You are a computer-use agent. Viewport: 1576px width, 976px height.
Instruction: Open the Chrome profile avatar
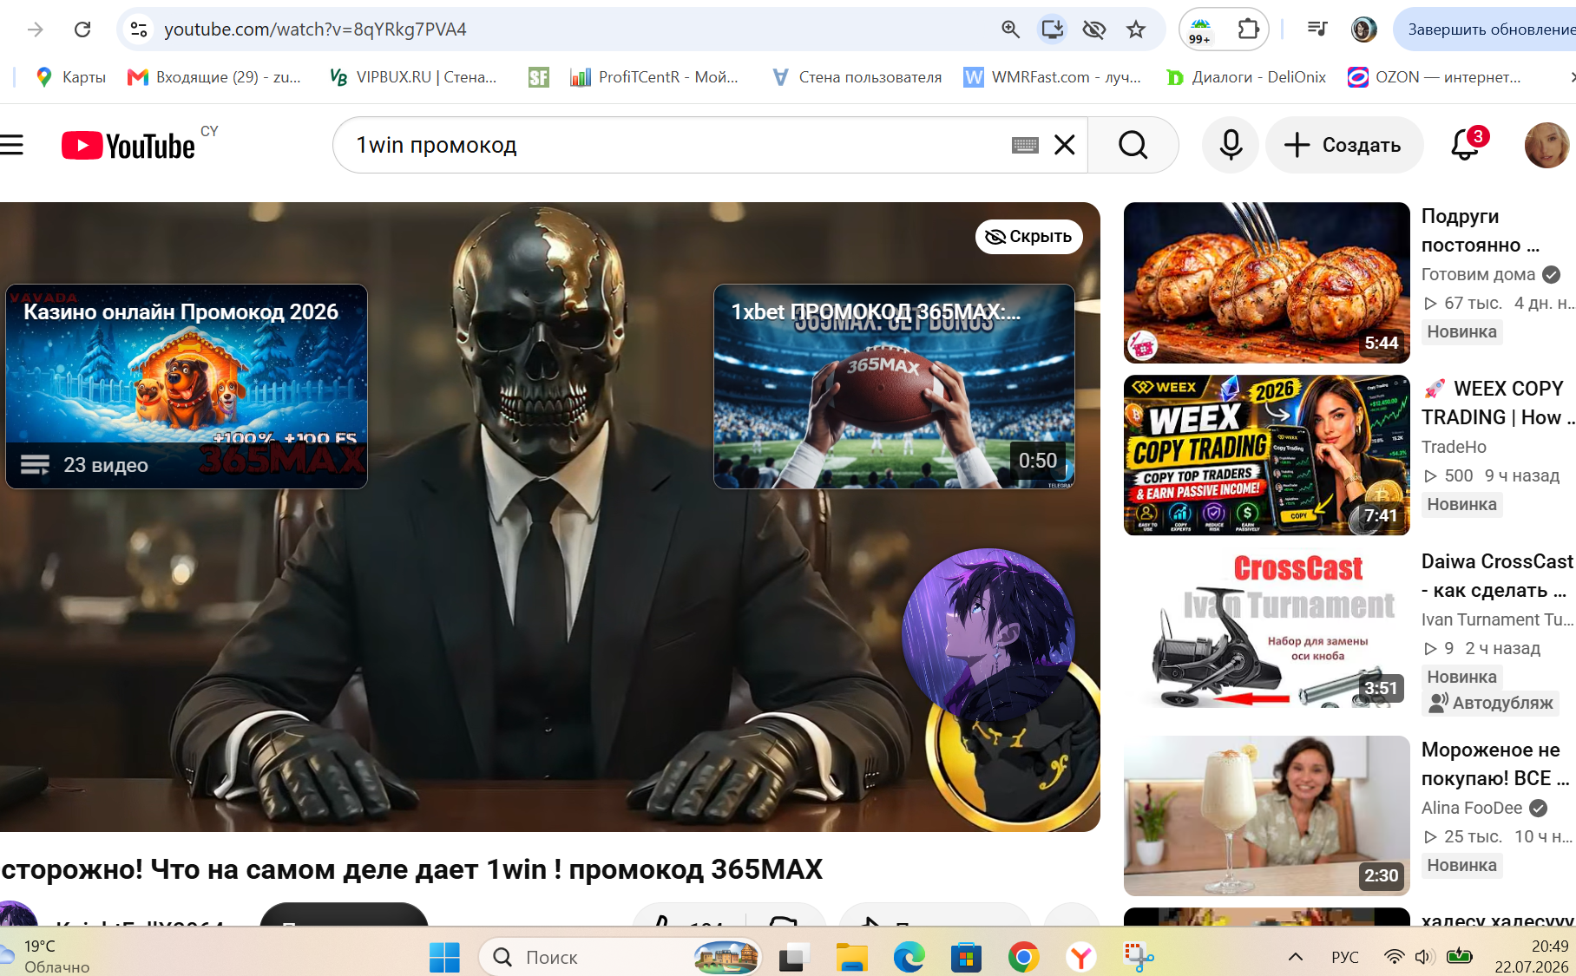pos(1364,29)
